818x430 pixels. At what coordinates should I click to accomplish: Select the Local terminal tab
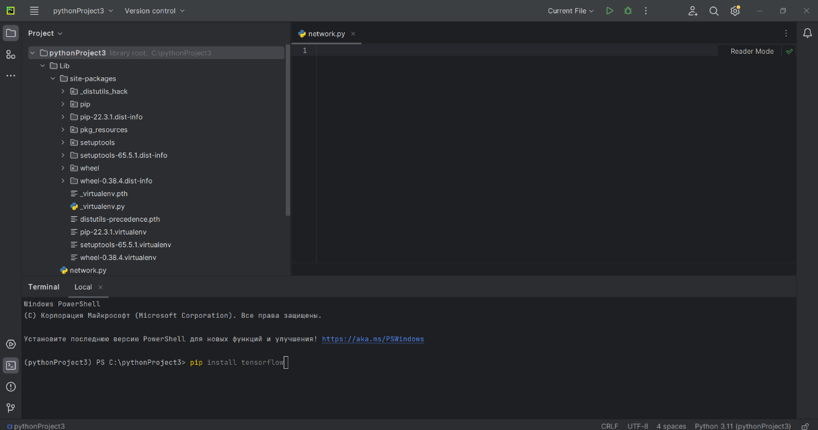click(x=83, y=287)
